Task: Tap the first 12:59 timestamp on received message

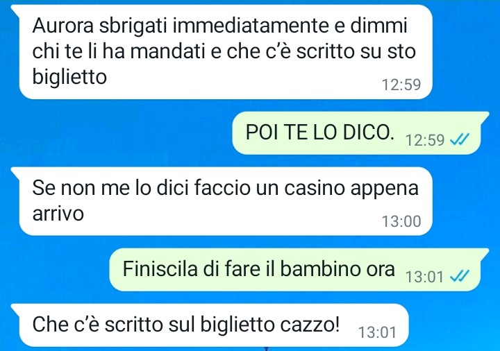Action: click(401, 85)
